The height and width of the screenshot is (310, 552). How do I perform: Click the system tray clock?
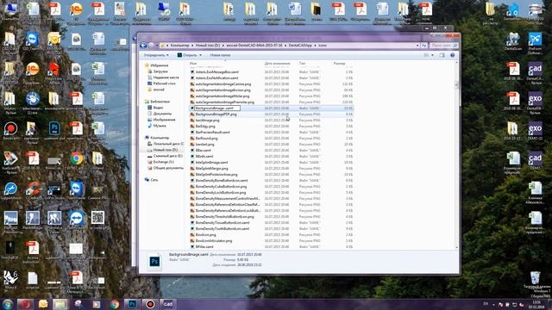[536, 304]
